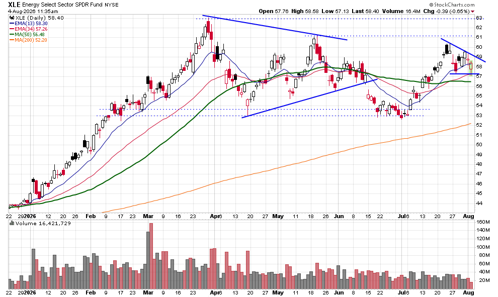Click the NYSE exchange label
Image resolution: width=498 pixels, height=297 pixels.
click(x=112, y=5)
